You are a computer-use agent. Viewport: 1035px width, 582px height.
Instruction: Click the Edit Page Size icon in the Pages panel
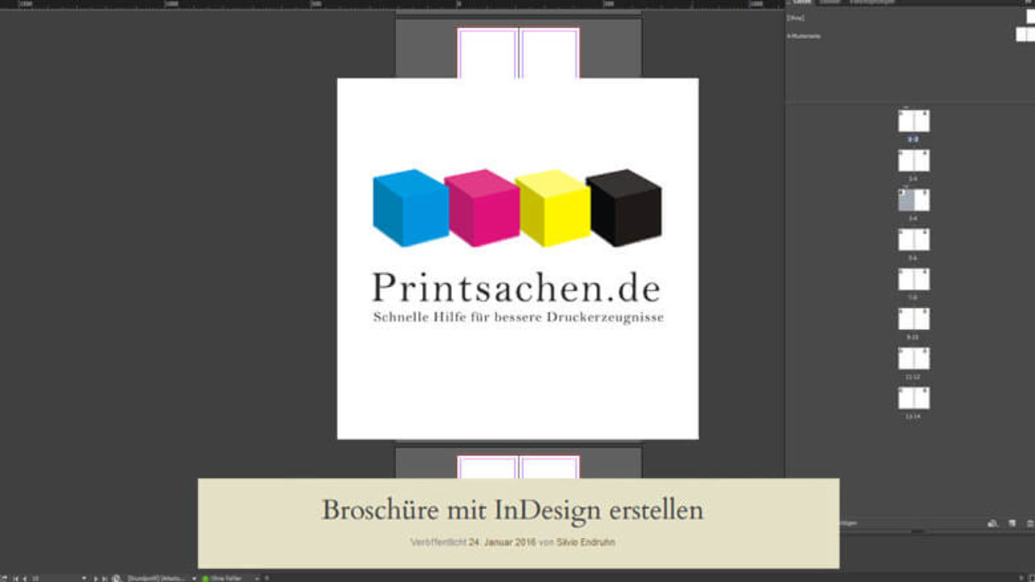pos(992,523)
